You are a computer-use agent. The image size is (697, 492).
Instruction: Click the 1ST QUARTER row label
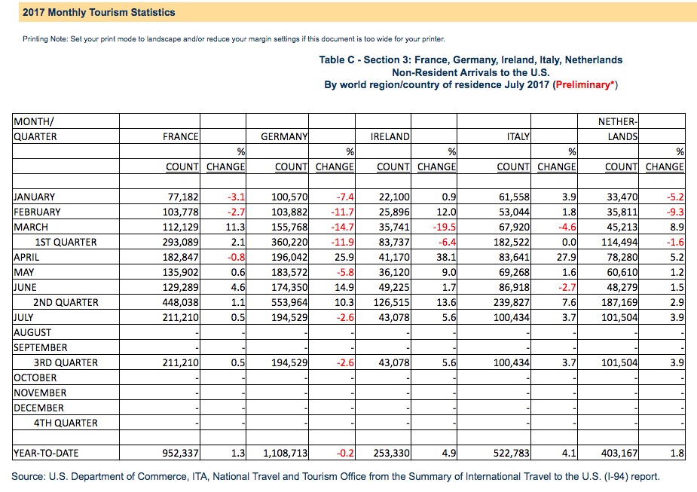coord(66,242)
